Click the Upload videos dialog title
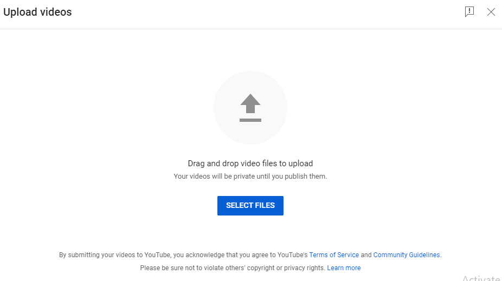The height and width of the screenshot is (281, 502). (x=37, y=12)
